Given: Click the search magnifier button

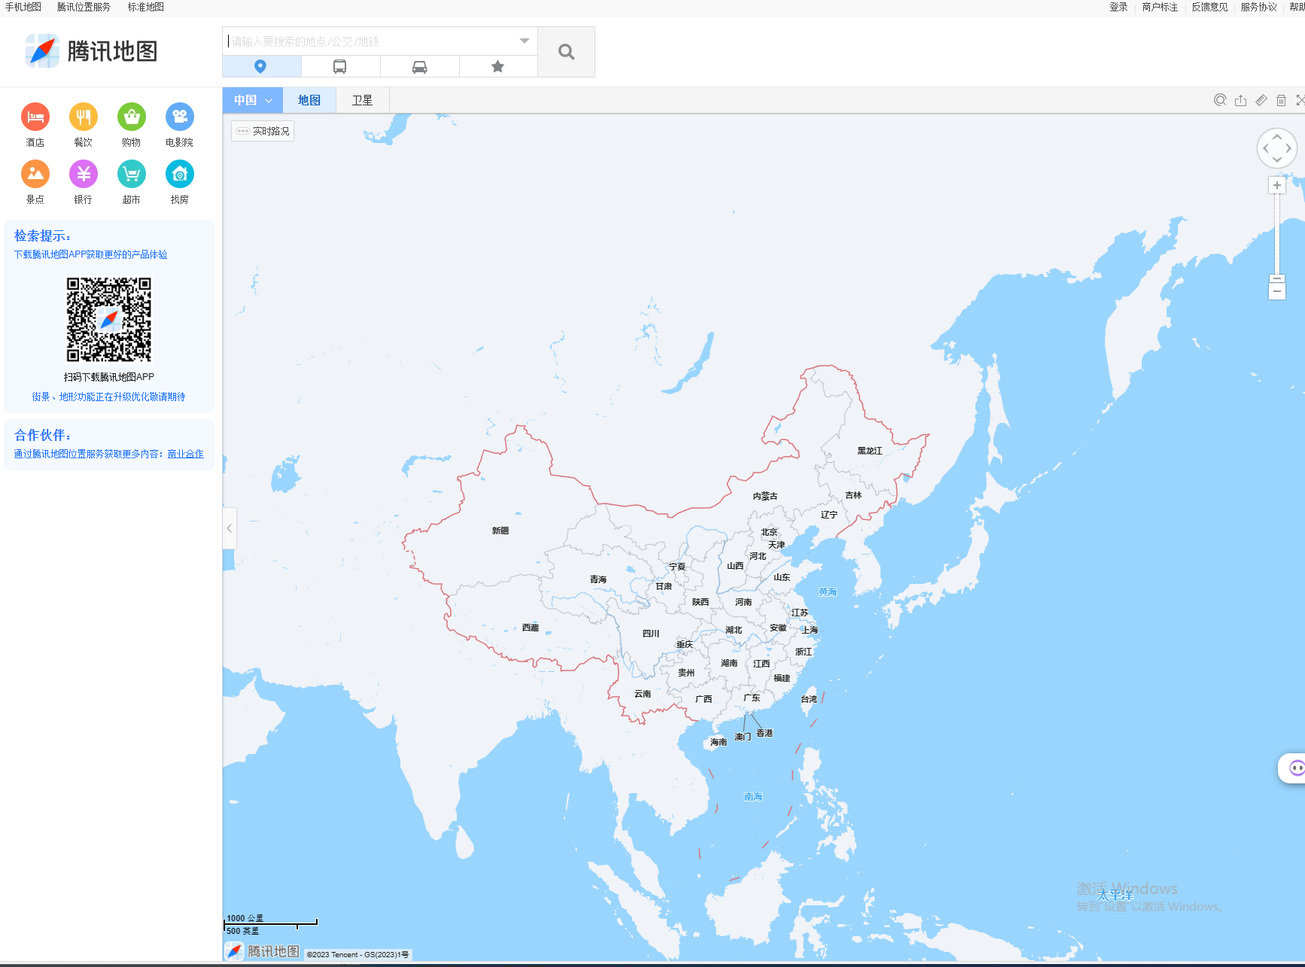Looking at the screenshot, I should coord(565,52).
